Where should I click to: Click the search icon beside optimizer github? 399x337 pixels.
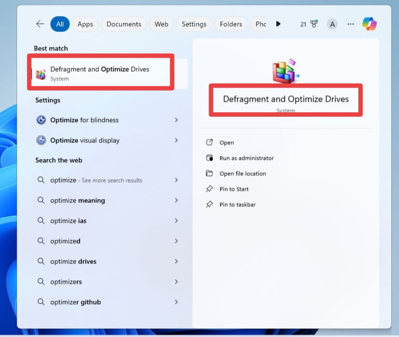tap(41, 302)
